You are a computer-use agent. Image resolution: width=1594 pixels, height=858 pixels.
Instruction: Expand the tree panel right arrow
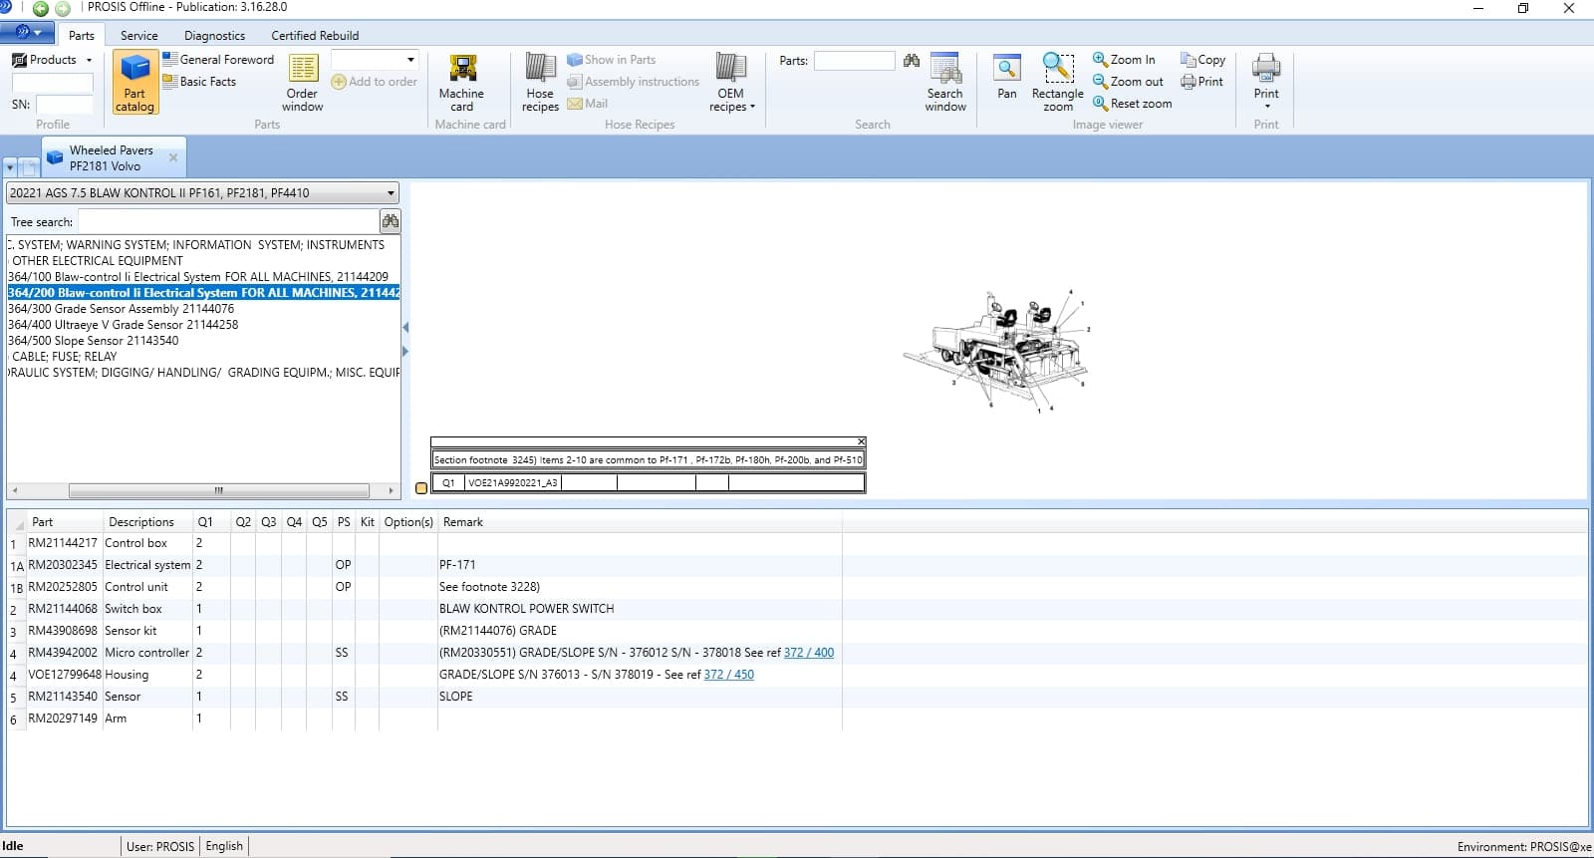405,352
